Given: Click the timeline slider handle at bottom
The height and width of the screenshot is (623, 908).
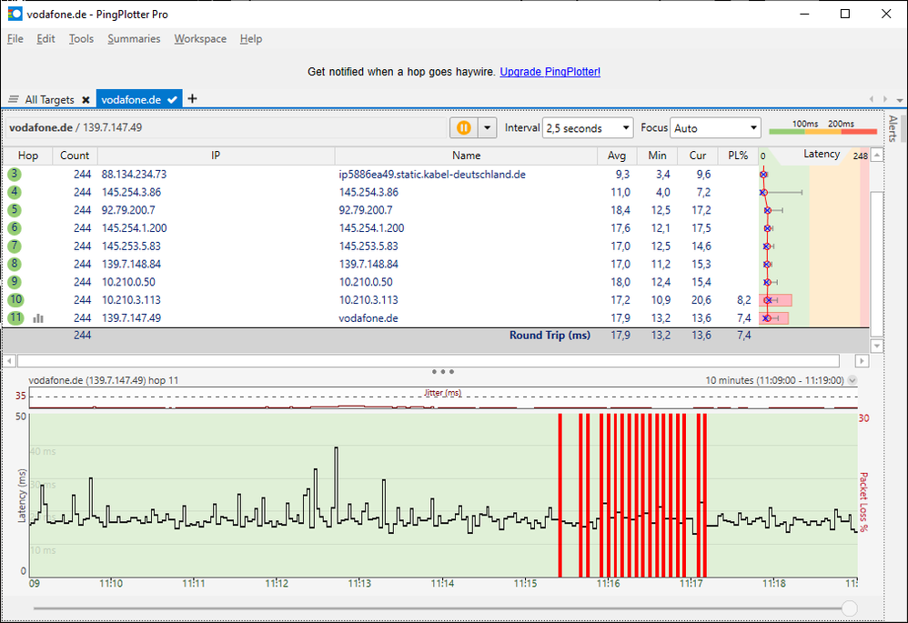Looking at the screenshot, I should click(x=849, y=608).
